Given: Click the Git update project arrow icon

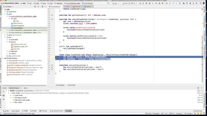Looking at the screenshot, I should point(170,3).
